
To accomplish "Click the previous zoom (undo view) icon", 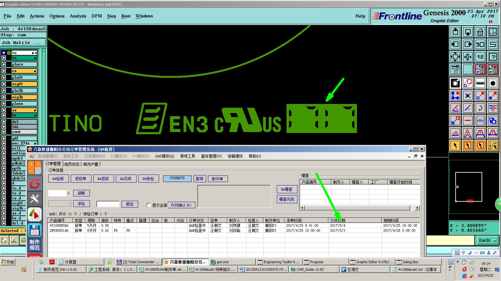I will pyautogui.click(x=480, y=44).
